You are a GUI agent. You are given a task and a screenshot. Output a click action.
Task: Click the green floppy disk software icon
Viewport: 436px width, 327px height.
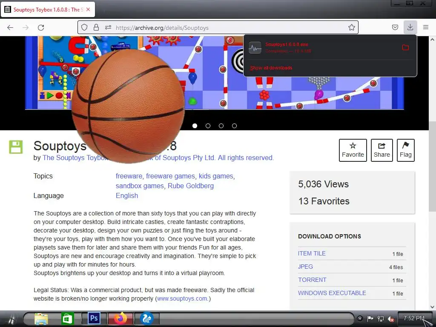pyautogui.click(x=16, y=147)
